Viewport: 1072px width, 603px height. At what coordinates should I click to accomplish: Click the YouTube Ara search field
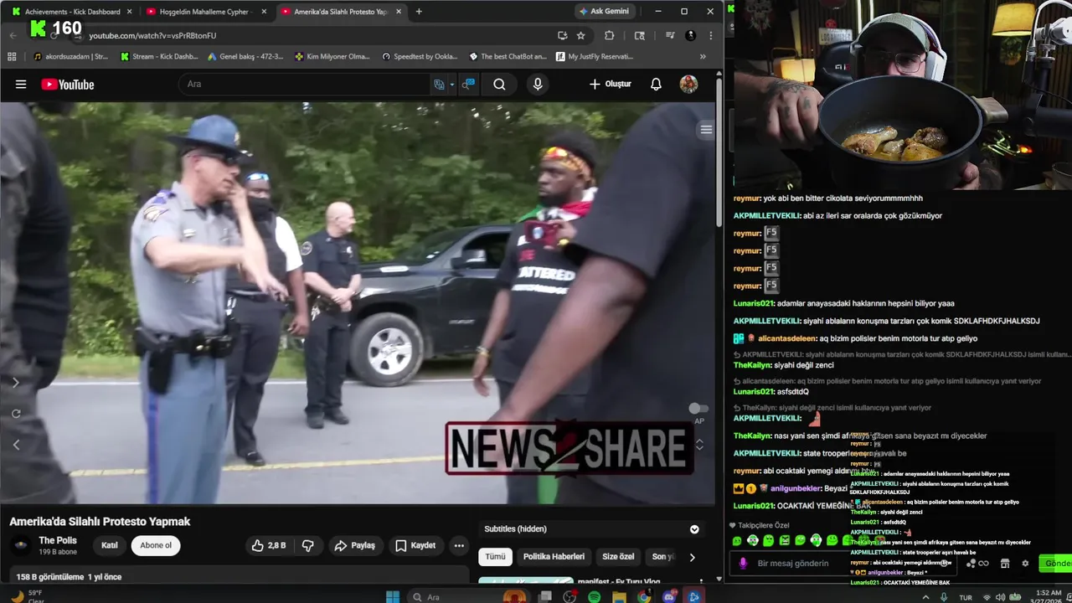[306, 84]
